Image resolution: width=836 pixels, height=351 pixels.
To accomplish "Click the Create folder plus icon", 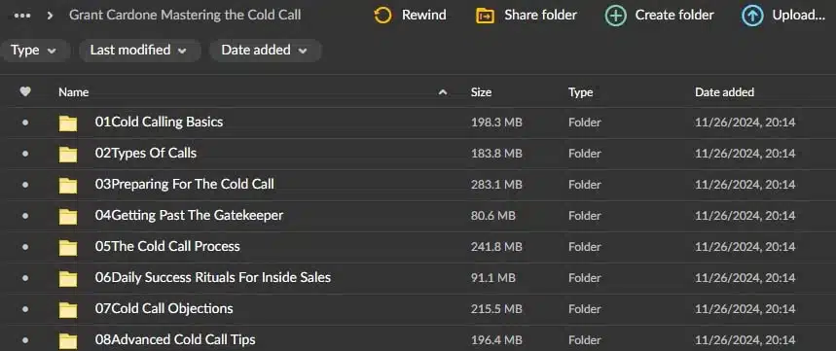I will pyautogui.click(x=615, y=16).
